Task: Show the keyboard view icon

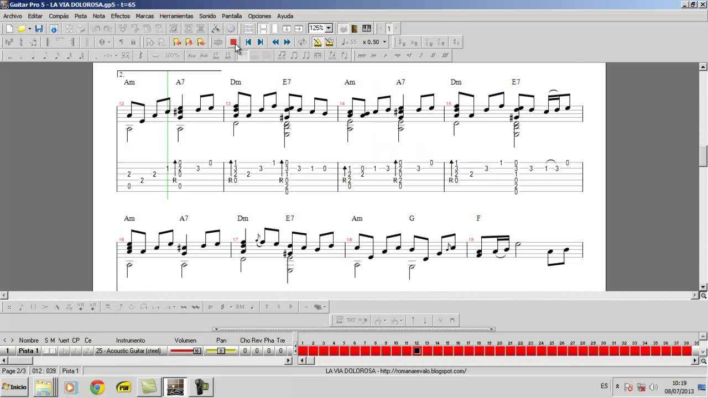Action: pos(366,29)
